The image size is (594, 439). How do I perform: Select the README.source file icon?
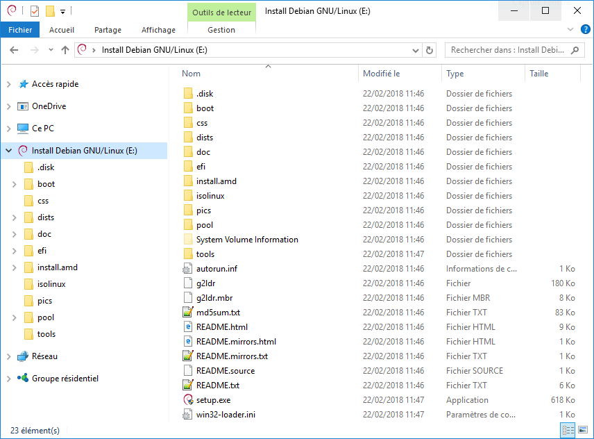pyautogui.click(x=188, y=371)
